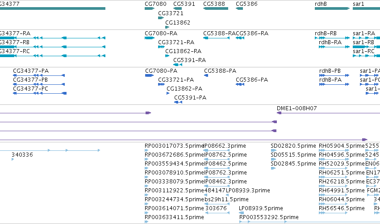Click the CG34377-PA protein label
Image resolution: width=380 pixels, height=224 pixels.
pyautogui.click(x=31, y=71)
